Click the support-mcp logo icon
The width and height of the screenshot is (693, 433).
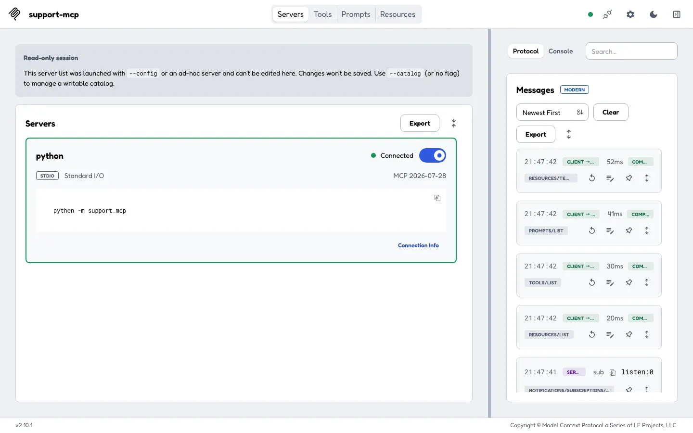[14, 14]
